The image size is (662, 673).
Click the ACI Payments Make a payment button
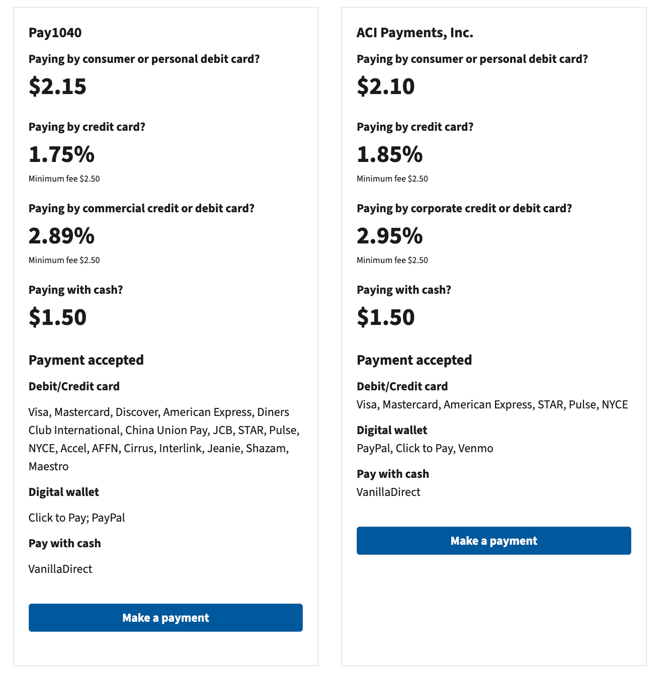(x=493, y=541)
